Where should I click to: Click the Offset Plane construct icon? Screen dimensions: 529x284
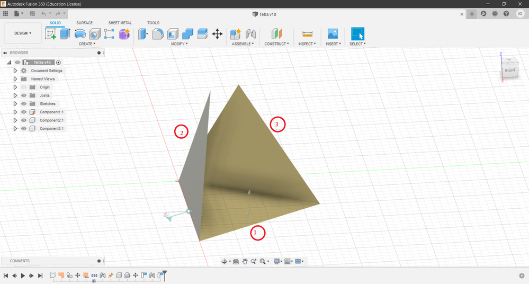(276, 34)
